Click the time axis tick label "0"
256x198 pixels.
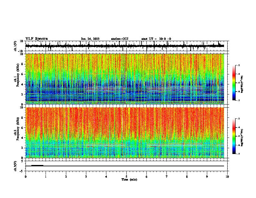tap(26, 177)
